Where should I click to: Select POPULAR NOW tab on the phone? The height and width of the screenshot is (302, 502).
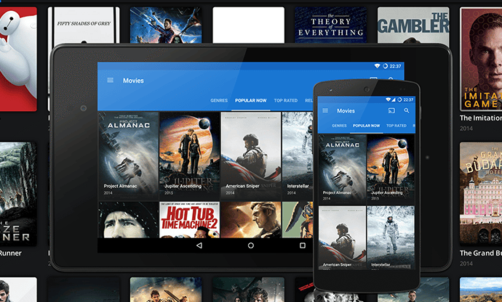[x=366, y=126]
